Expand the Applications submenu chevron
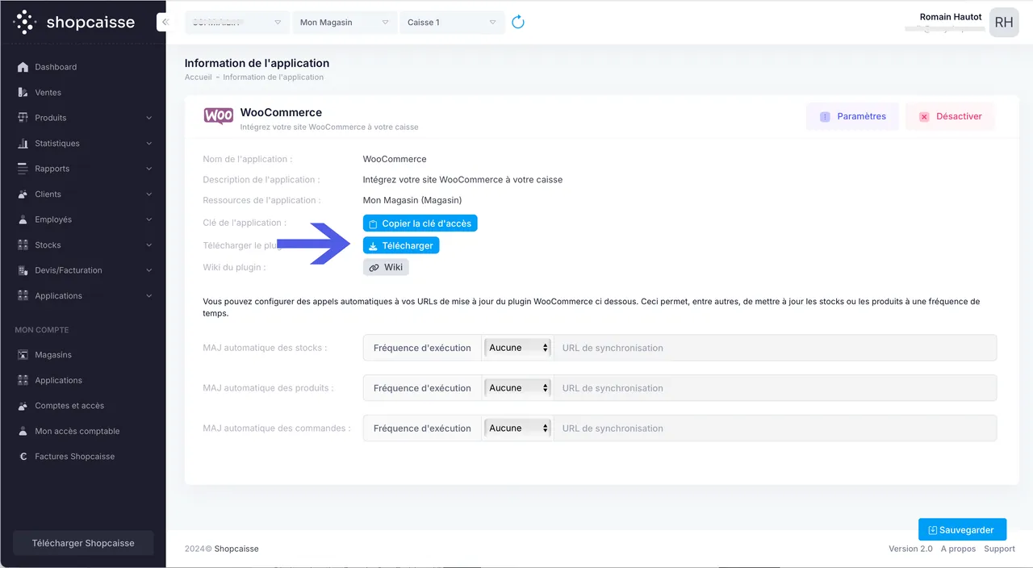Image resolution: width=1033 pixels, height=568 pixels. click(148, 295)
